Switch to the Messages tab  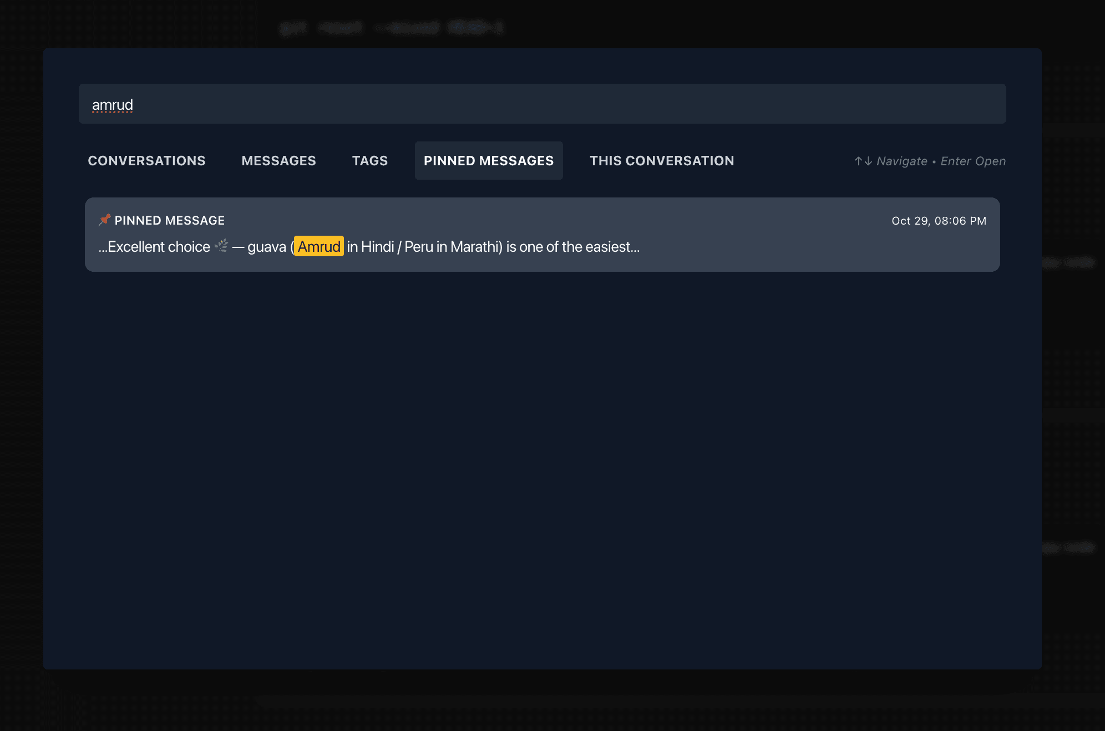278,160
